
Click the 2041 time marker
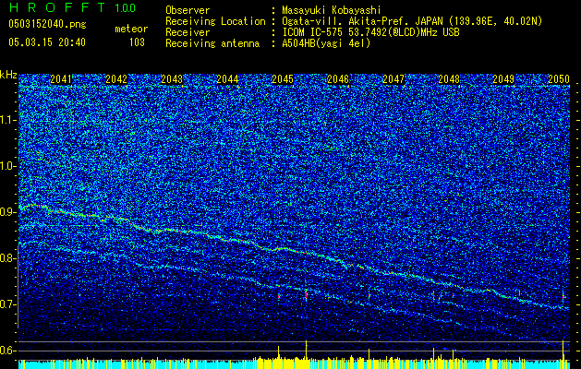pyautogui.click(x=61, y=79)
